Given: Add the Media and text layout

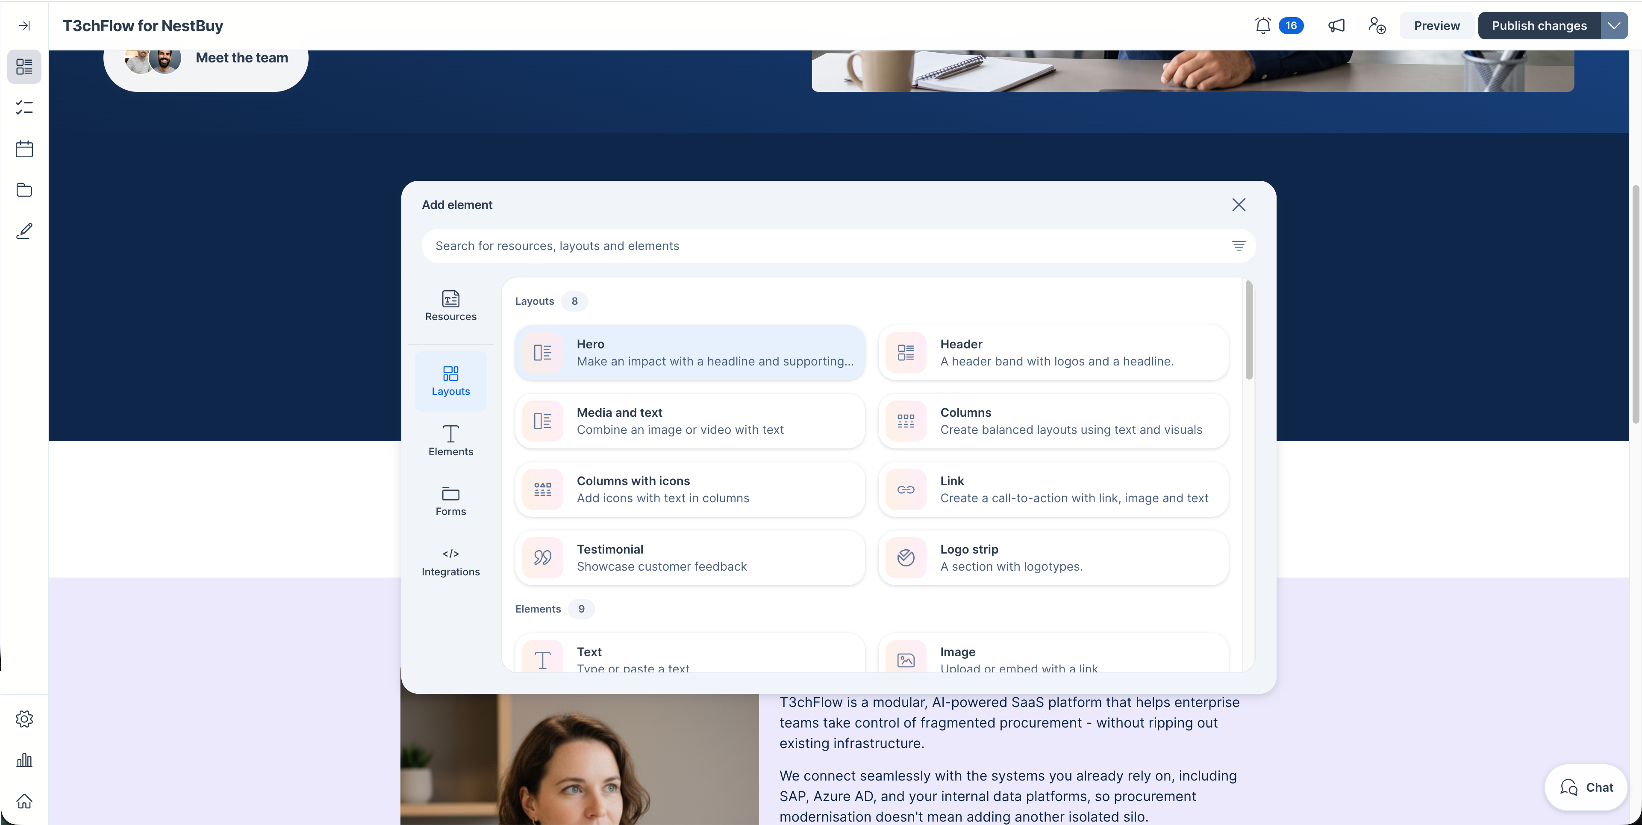Looking at the screenshot, I should tap(690, 421).
